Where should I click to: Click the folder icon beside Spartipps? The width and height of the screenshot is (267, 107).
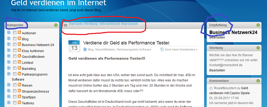pyautogui.click(x=9, y=97)
